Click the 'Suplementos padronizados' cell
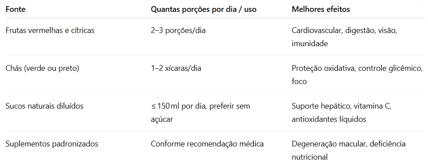This screenshot has height=168, width=428. (x=52, y=144)
